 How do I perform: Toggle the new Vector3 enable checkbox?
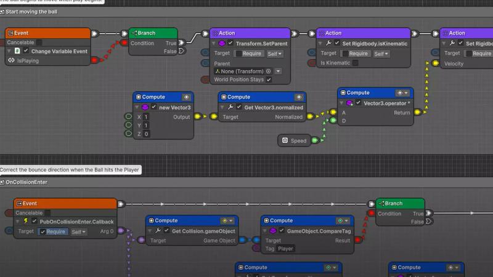pos(153,107)
